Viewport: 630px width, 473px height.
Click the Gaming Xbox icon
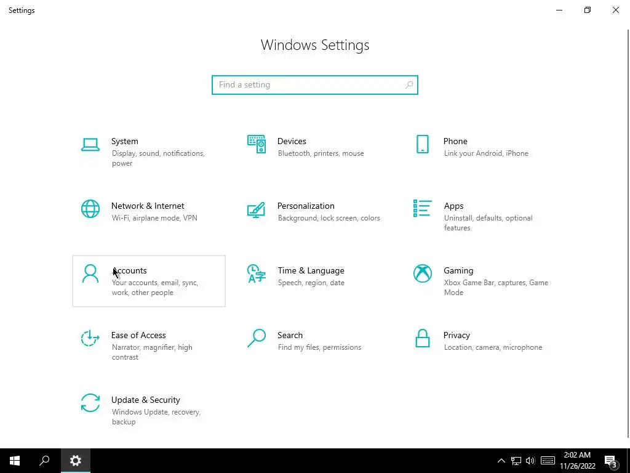tap(422, 273)
